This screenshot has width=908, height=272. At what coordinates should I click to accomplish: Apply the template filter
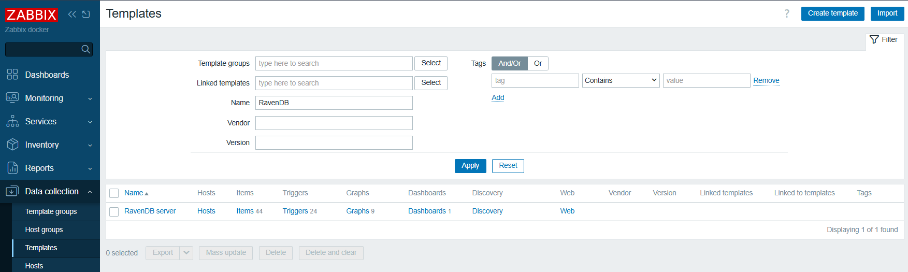470,166
